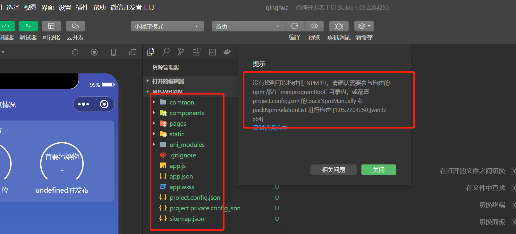The width and height of the screenshot is (516, 234).
Task: Detach the simulator into a separate window
Action: point(133,52)
